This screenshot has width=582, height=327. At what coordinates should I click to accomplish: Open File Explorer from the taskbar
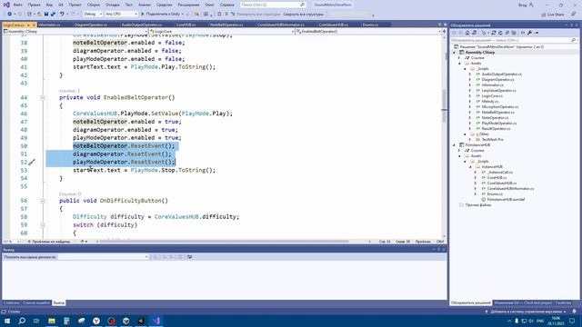pyautogui.click(x=52, y=321)
